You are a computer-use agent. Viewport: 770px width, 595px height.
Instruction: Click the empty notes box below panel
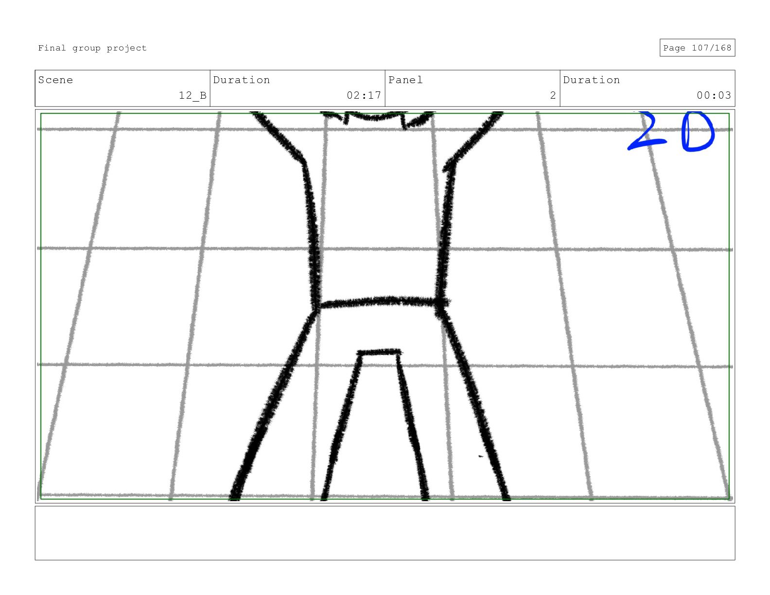click(385, 533)
